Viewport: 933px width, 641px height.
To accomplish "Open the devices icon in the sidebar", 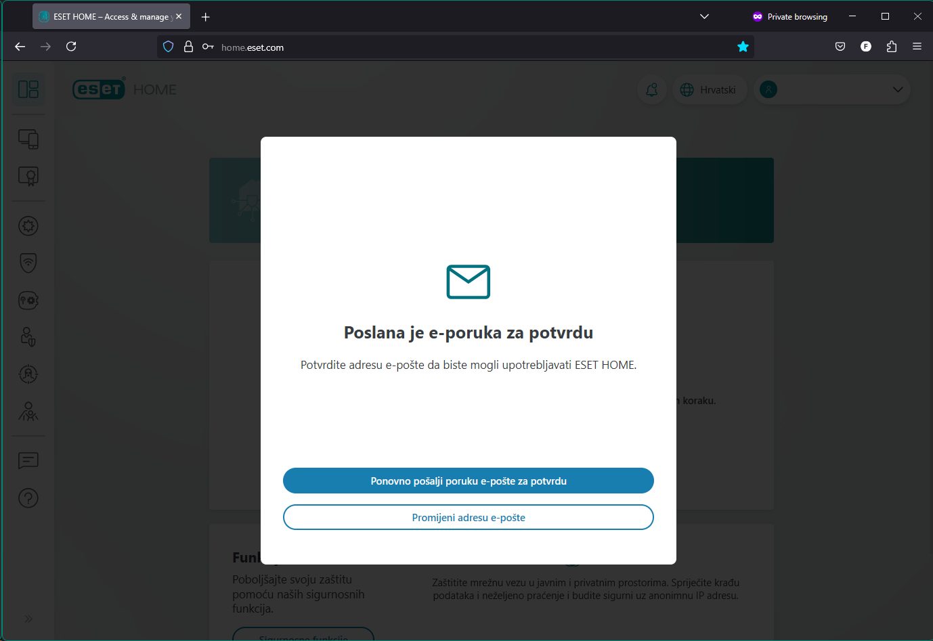I will pos(28,139).
